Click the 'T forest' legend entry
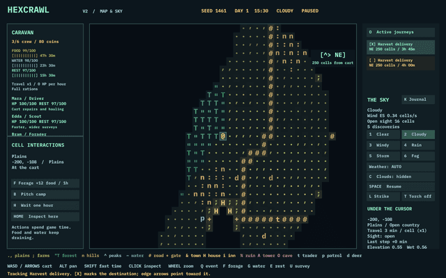The height and width of the screenshot is (278, 446). [66, 256]
